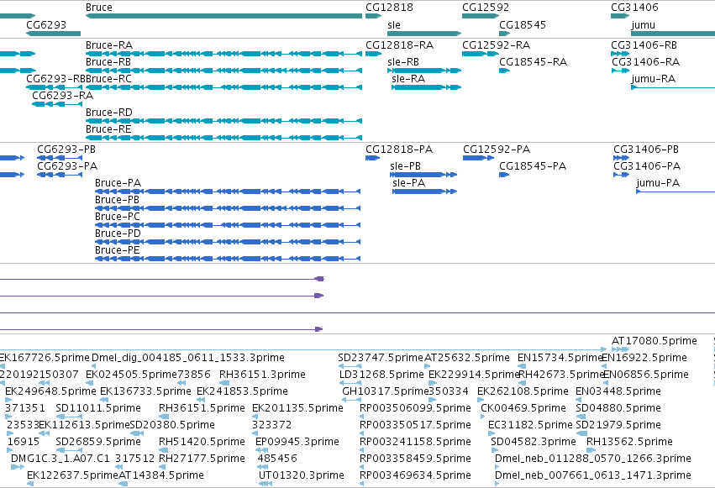
Task: Click the AT25632.5prime EST label
Action: click(467, 358)
